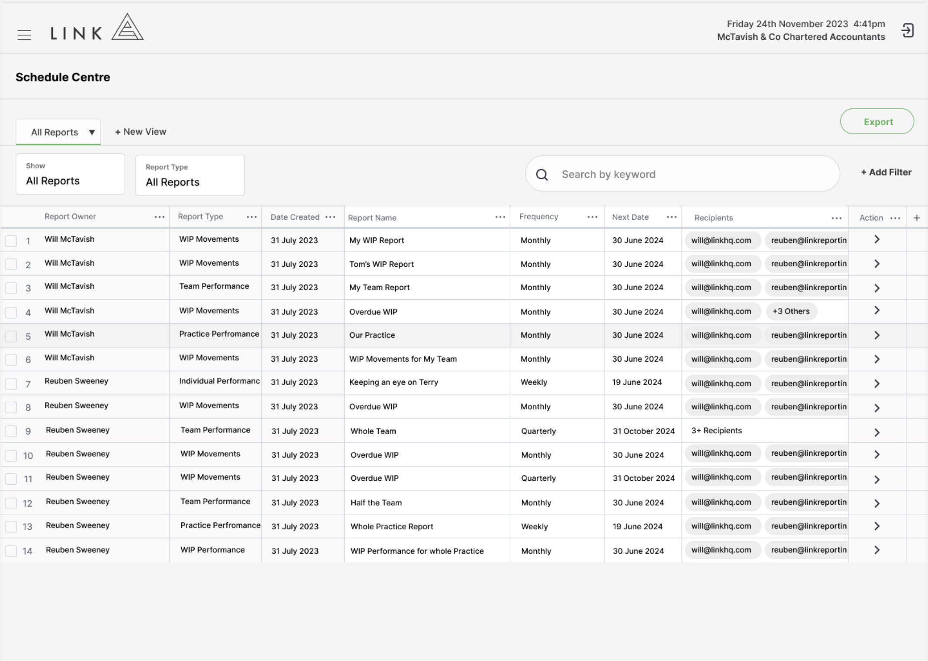The image size is (928, 661).
Task: Open action arrow for WIP Movements for My Team
Action: [876, 359]
